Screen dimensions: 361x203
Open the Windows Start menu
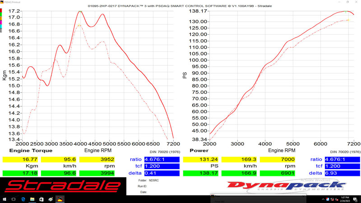pos(4,199)
